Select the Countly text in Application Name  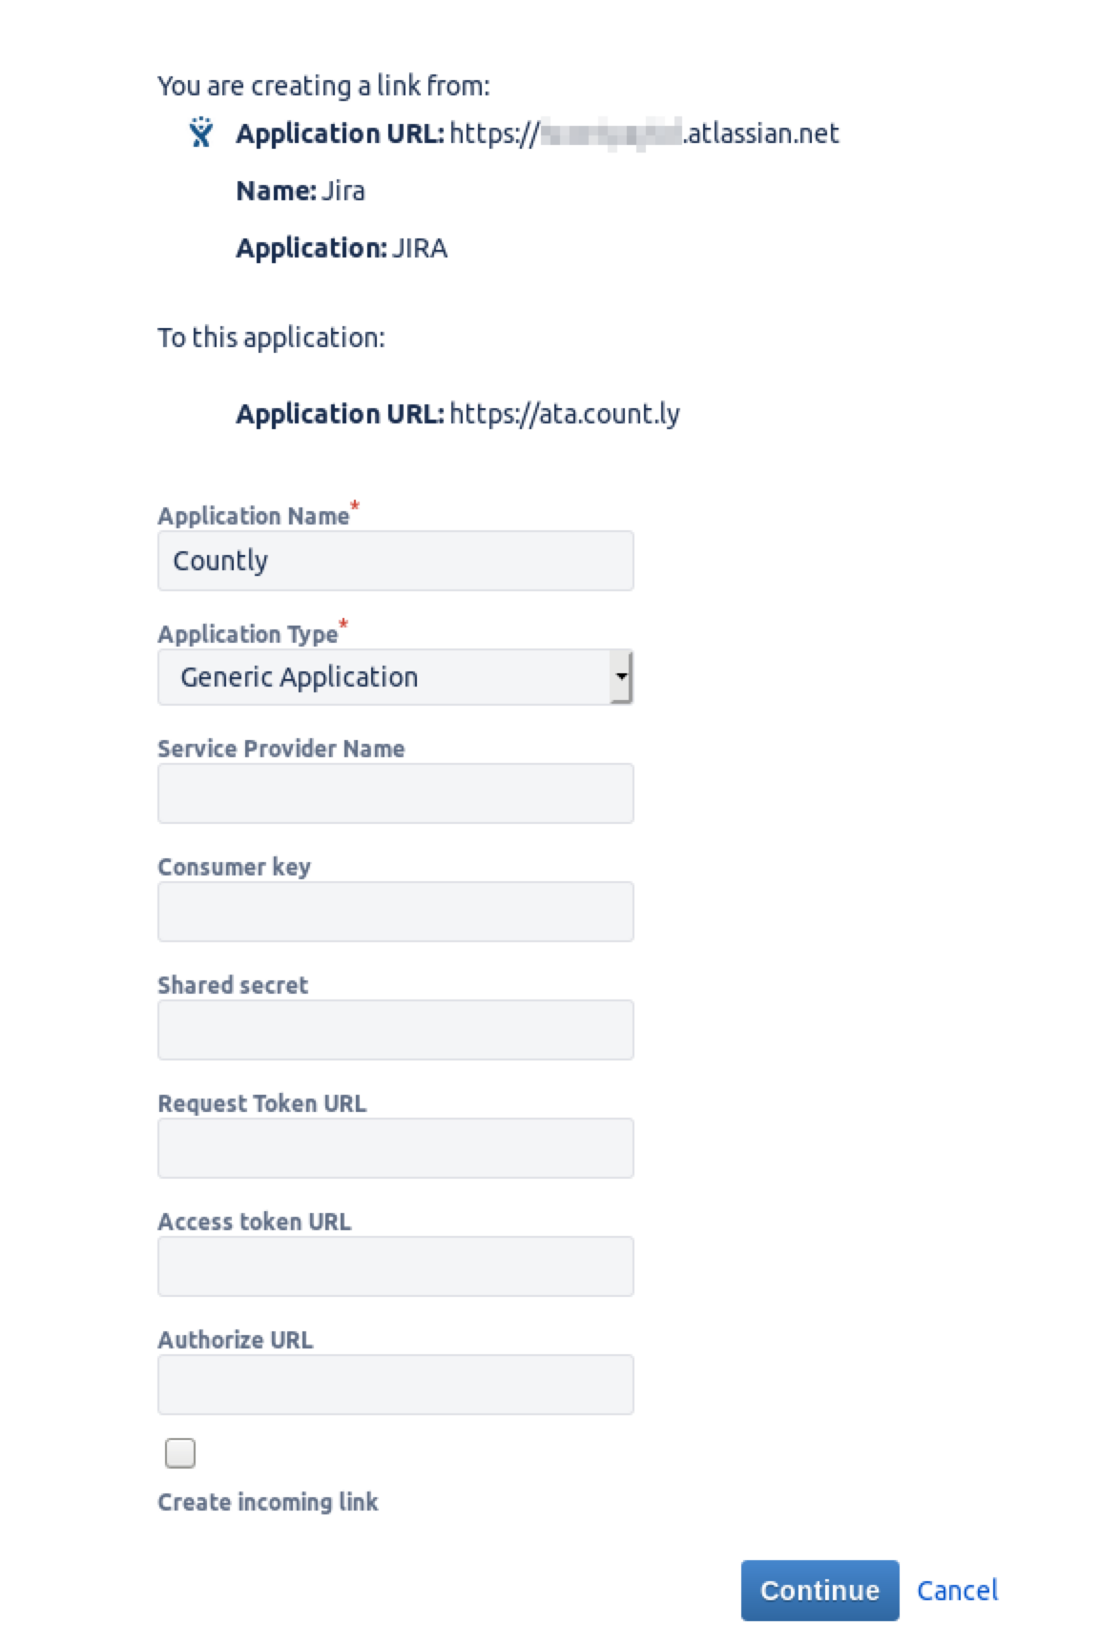[x=221, y=561]
